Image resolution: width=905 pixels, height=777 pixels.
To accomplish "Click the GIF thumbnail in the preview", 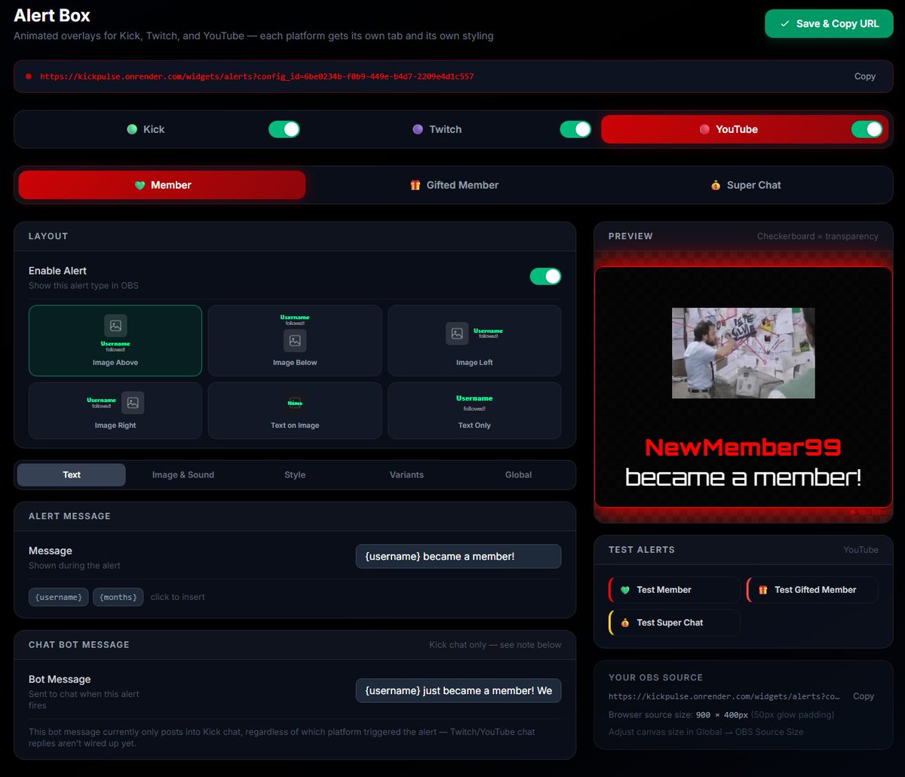I will click(x=743, y=353).
